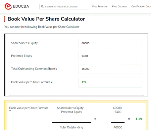Edit the Shareholder's Equity input showing 60000
This screenshot has height=130, width=151.
[x=110, y=44]
